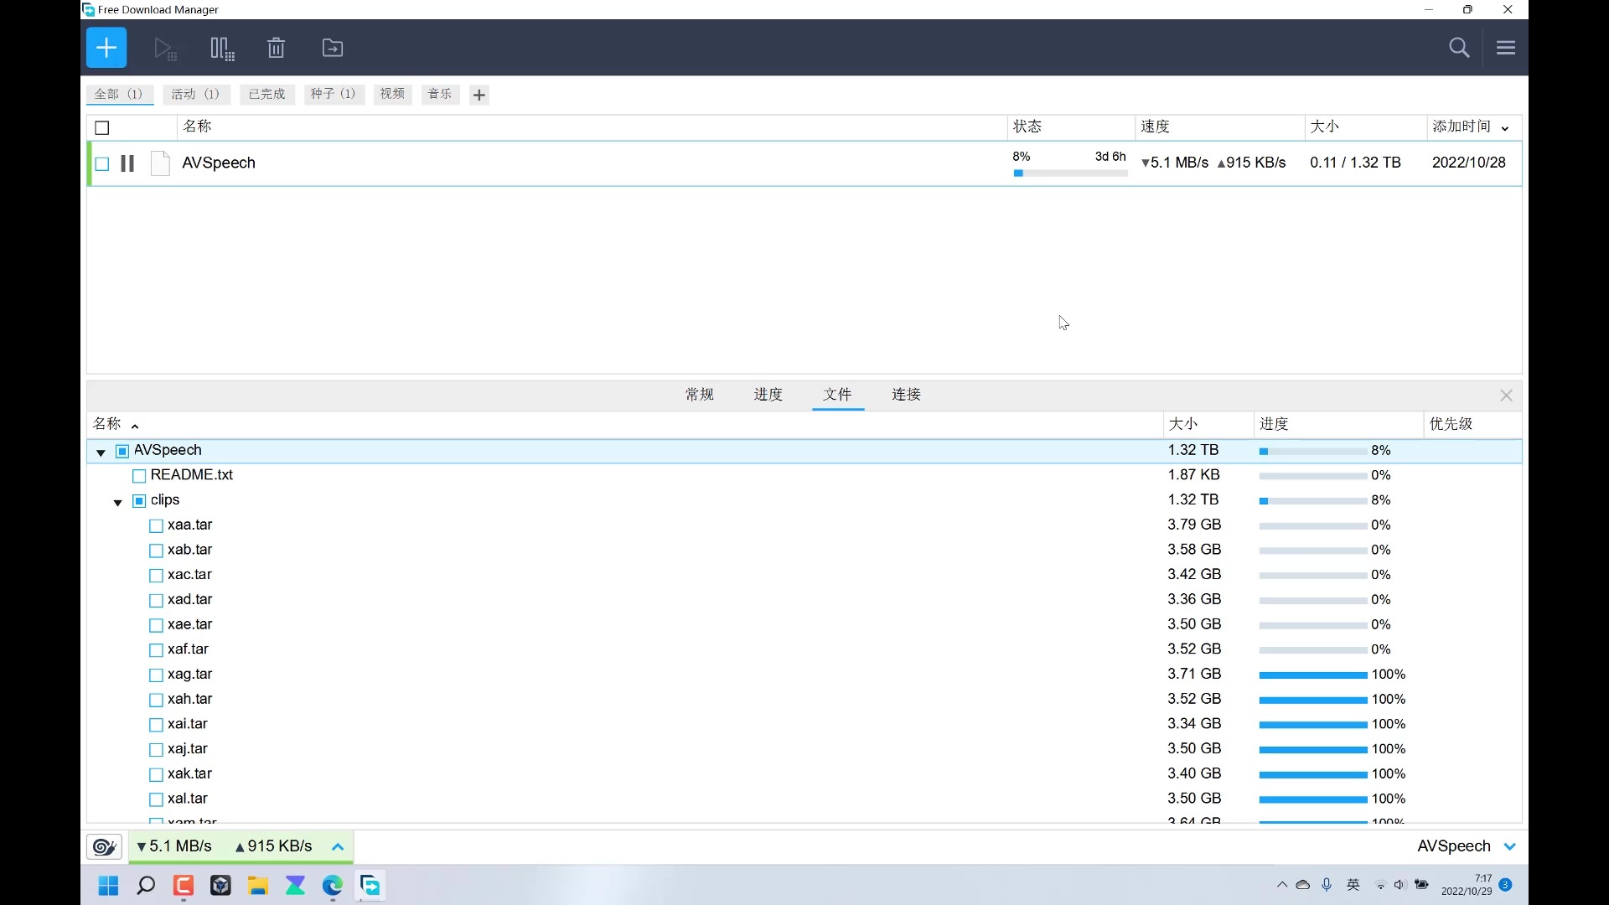Click Free Download Manager taskbar icon
1609x905 pixels.
370,886
